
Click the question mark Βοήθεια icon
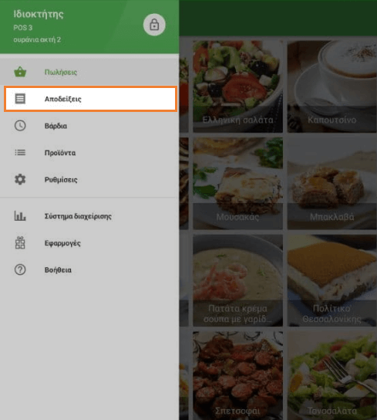coord(20,269)
